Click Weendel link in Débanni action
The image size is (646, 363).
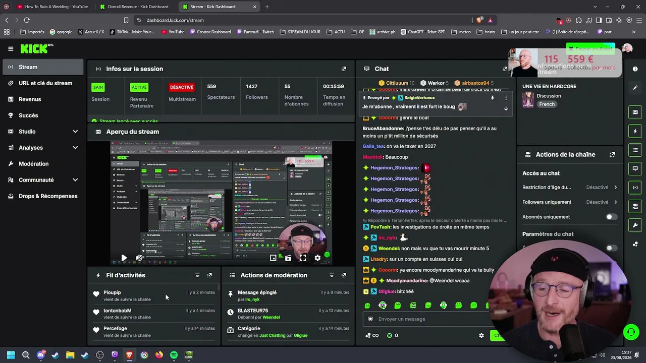[x=271, y=317]
